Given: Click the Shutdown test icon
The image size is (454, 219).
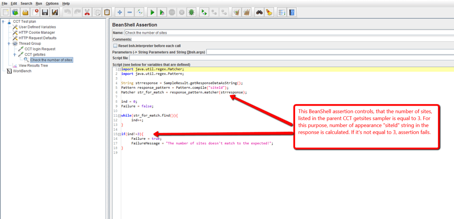Looking at the screenshot, I should coord(182,13).
